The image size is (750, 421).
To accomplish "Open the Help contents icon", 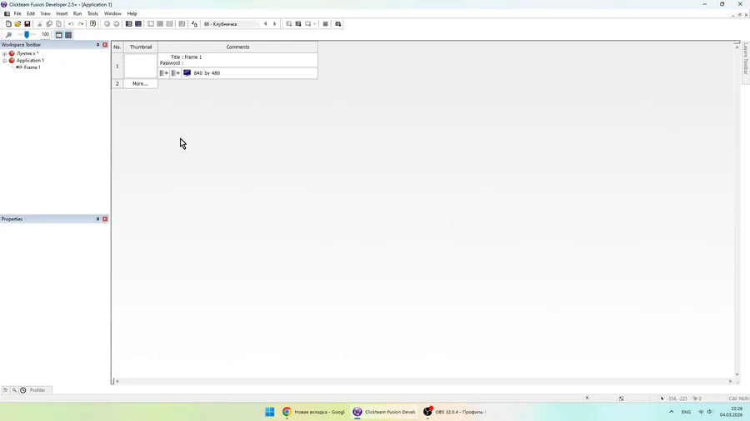I will click(x=92, y=24).
